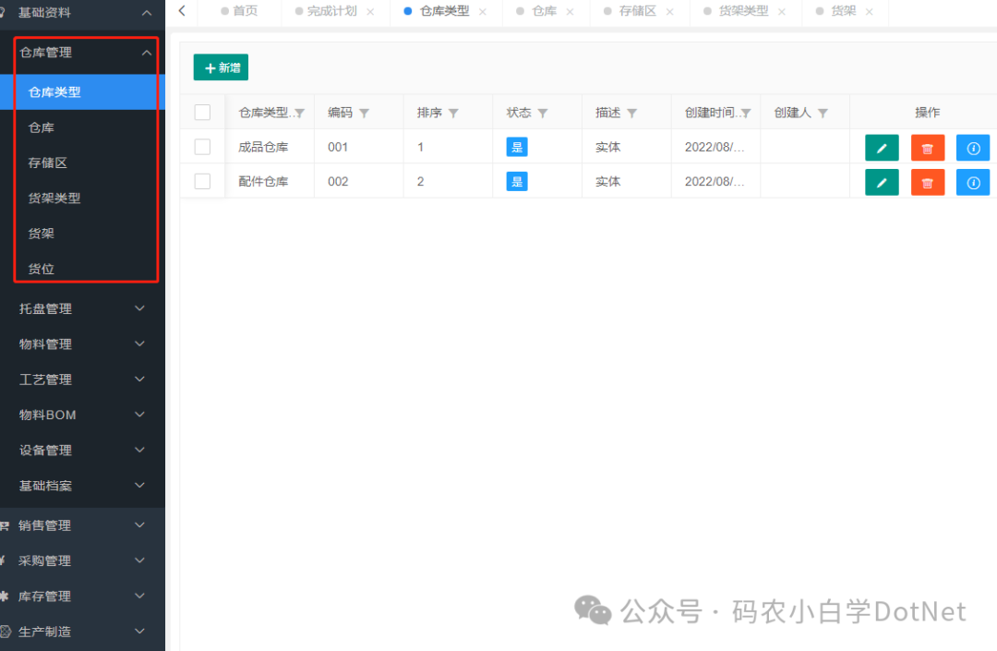Click the red delete icon for 成品仓库

(x=927, y=147)
